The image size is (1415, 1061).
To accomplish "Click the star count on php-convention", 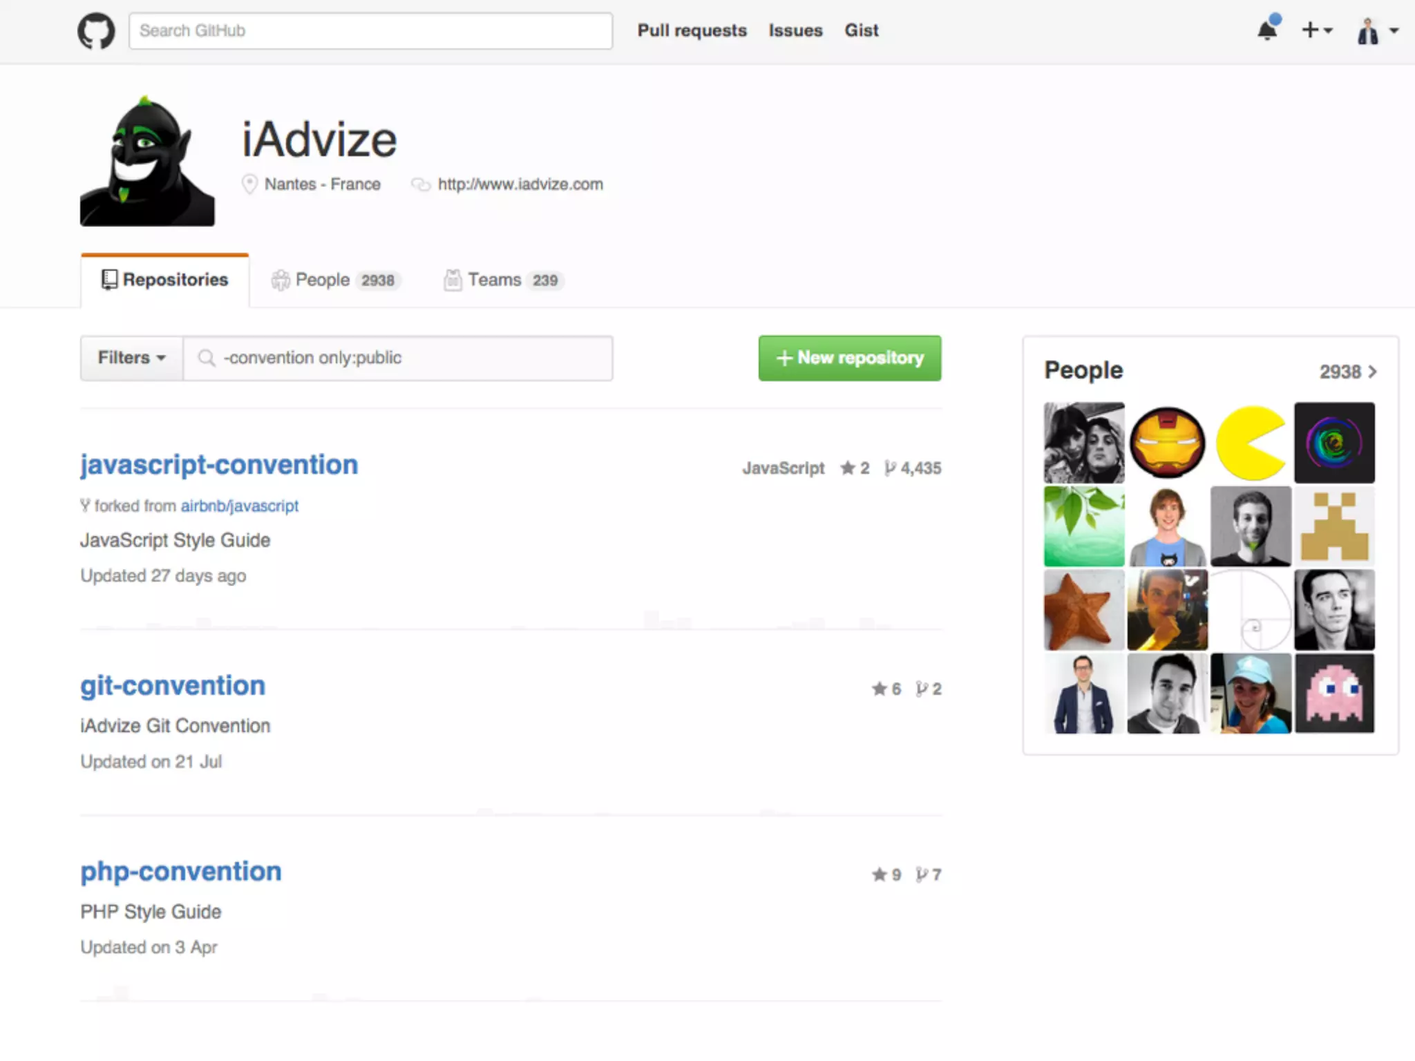I will [x=886, y=874].
